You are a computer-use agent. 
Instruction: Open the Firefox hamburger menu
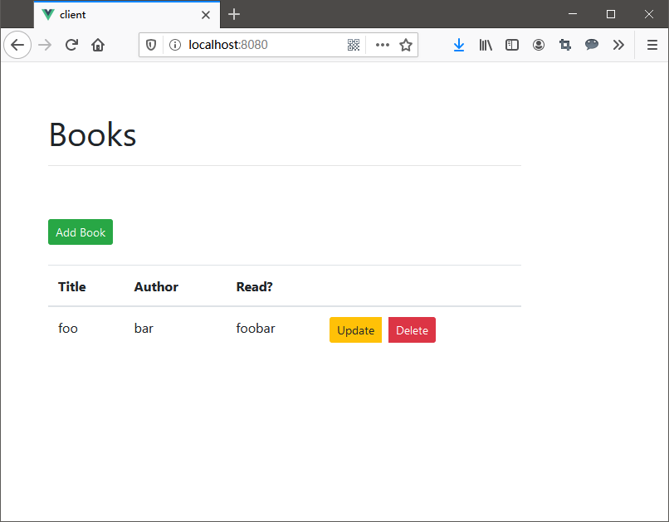(x=652, y=45)
